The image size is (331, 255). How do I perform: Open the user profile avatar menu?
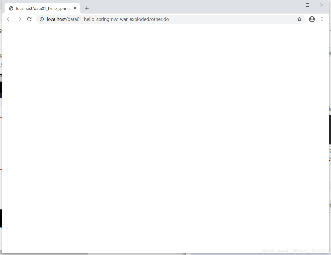(312, 19)
